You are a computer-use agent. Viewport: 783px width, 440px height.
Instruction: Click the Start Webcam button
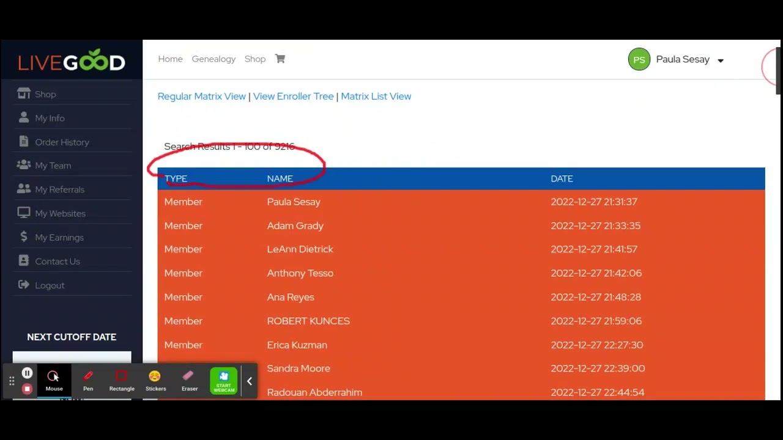coord(224,380)
